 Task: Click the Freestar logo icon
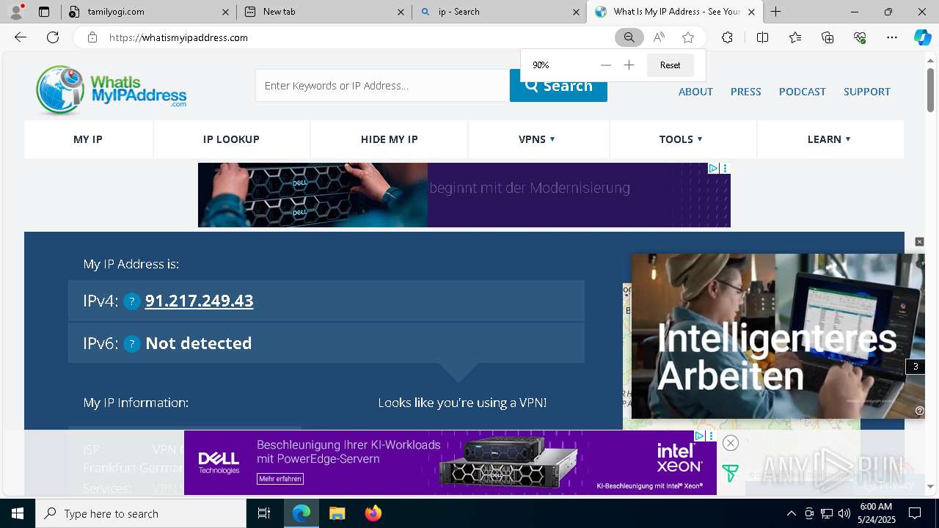point(730,473)
